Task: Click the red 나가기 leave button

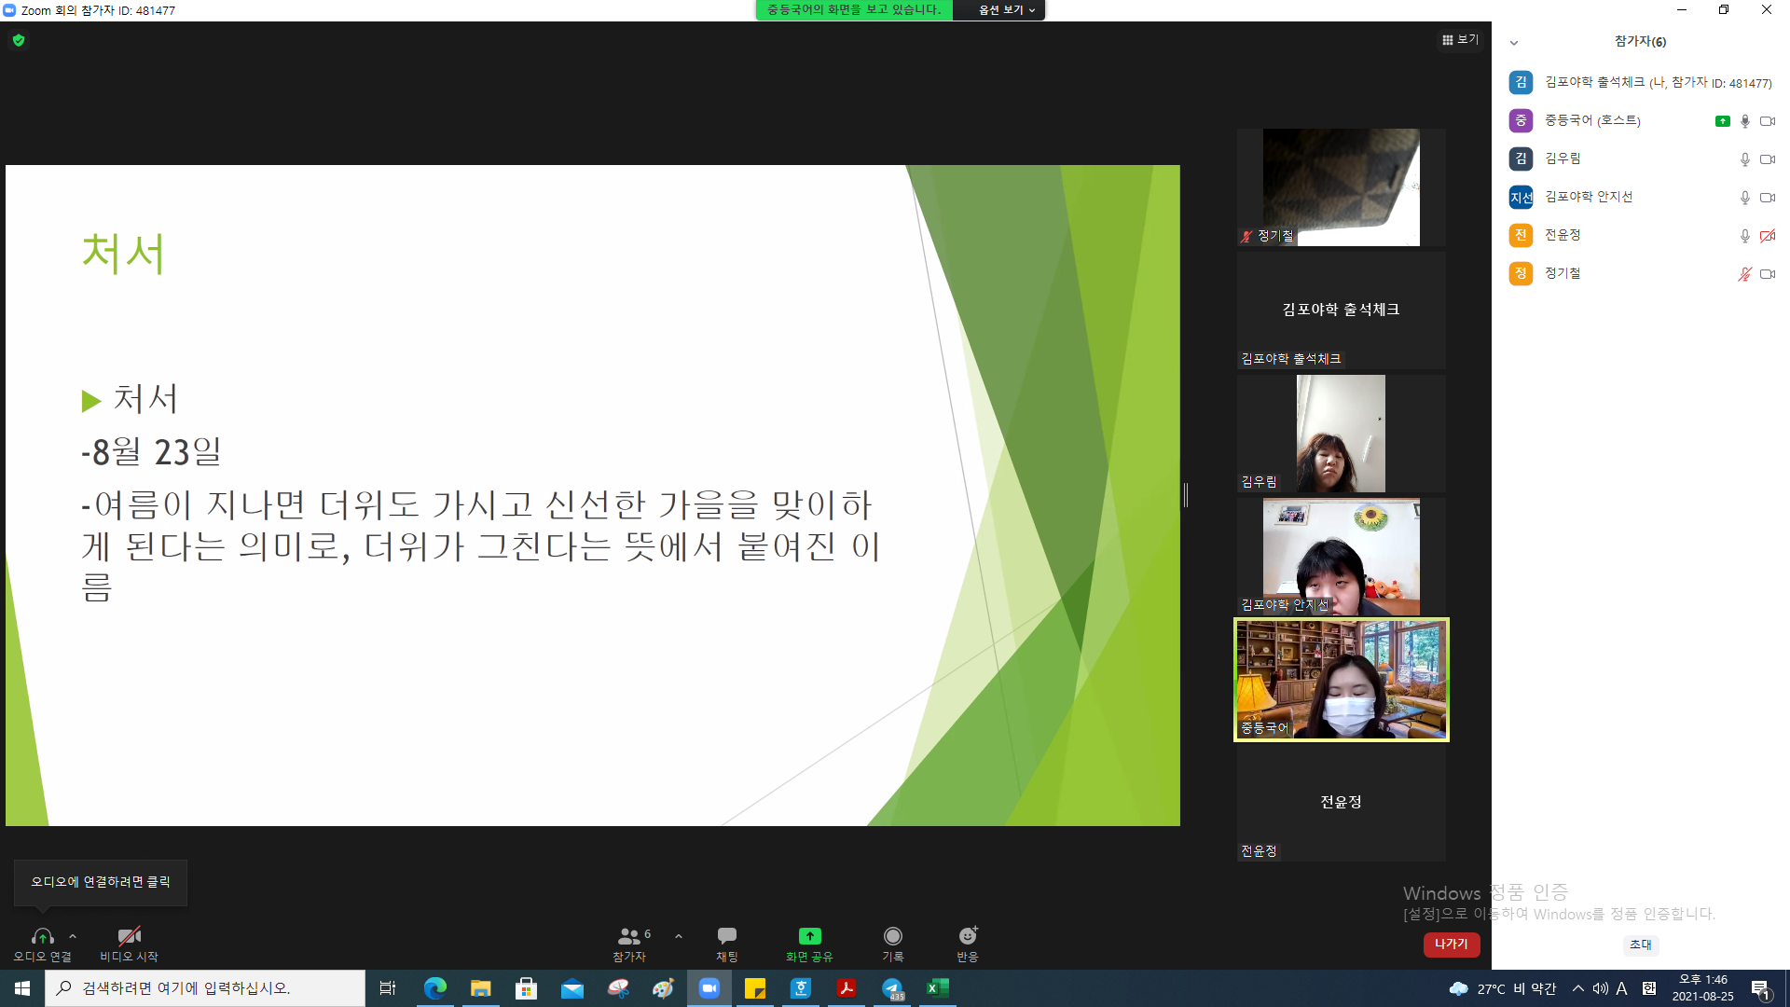Action: pos(1452,944)
